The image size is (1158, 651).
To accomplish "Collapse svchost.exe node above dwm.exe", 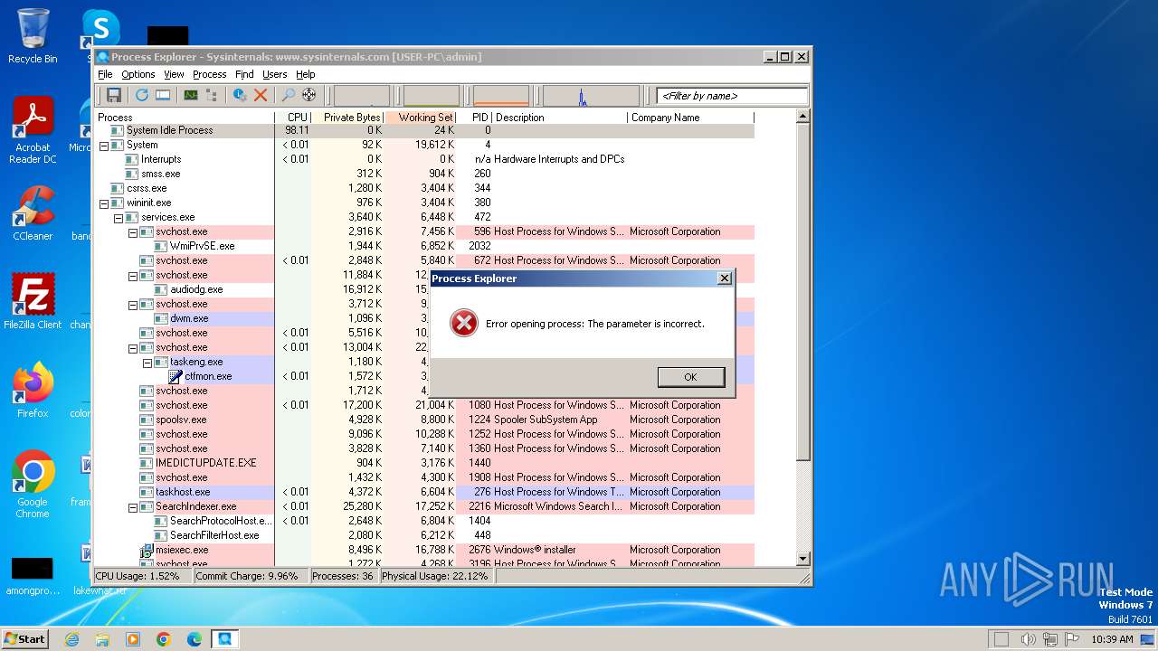I will pos(132,304).
